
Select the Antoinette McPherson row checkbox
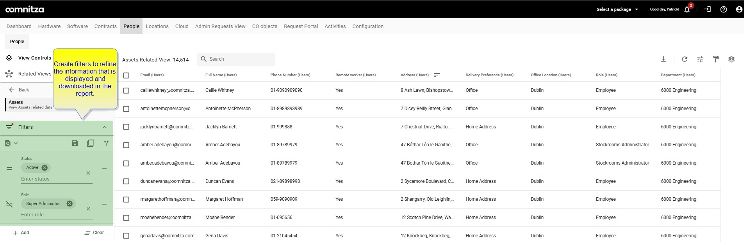126,109
